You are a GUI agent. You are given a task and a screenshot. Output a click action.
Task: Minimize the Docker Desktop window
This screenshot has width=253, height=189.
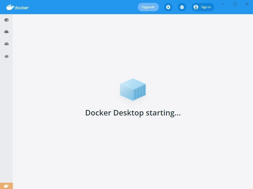tap(223, 4)
